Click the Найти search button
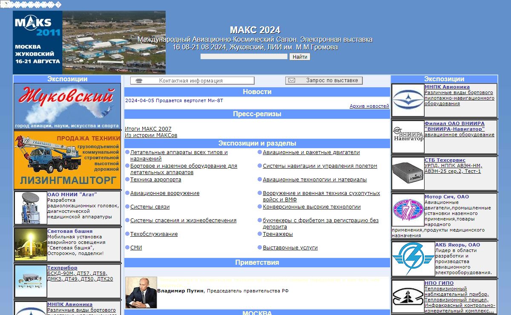Viewport: 511px width, 315px height. 300,57
